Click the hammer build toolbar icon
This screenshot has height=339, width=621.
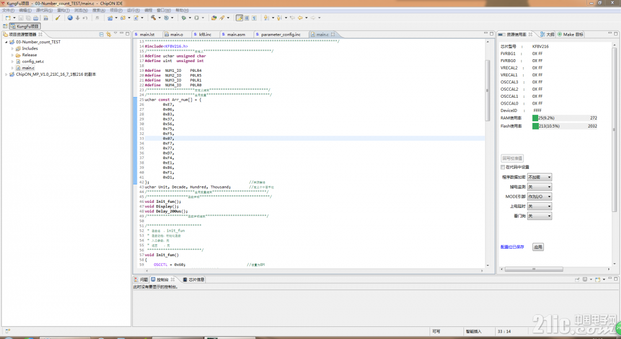154,18
